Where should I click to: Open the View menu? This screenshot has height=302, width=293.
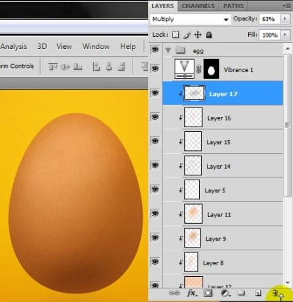point(64,46)
